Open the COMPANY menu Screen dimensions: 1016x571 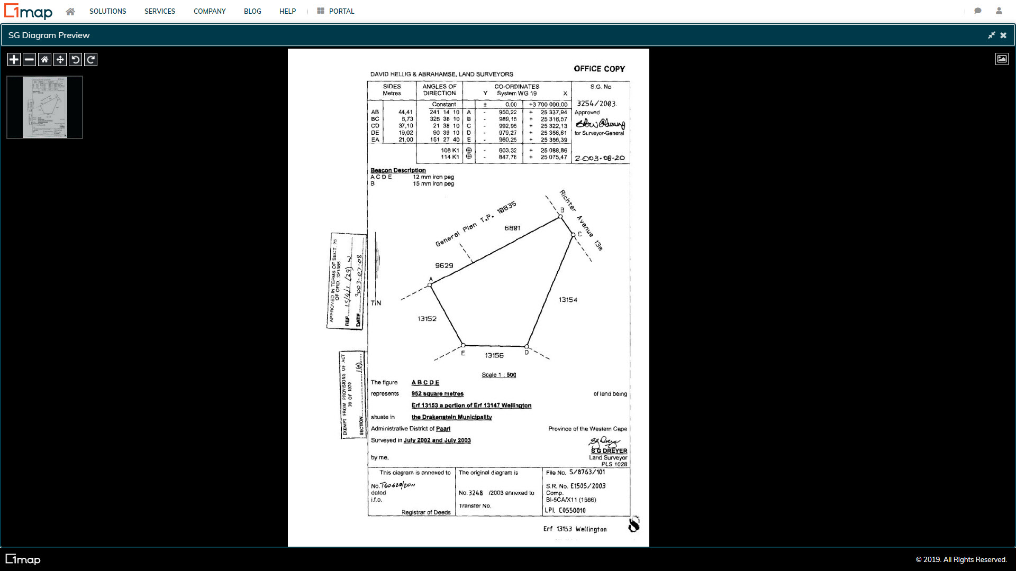coord(210,11)
